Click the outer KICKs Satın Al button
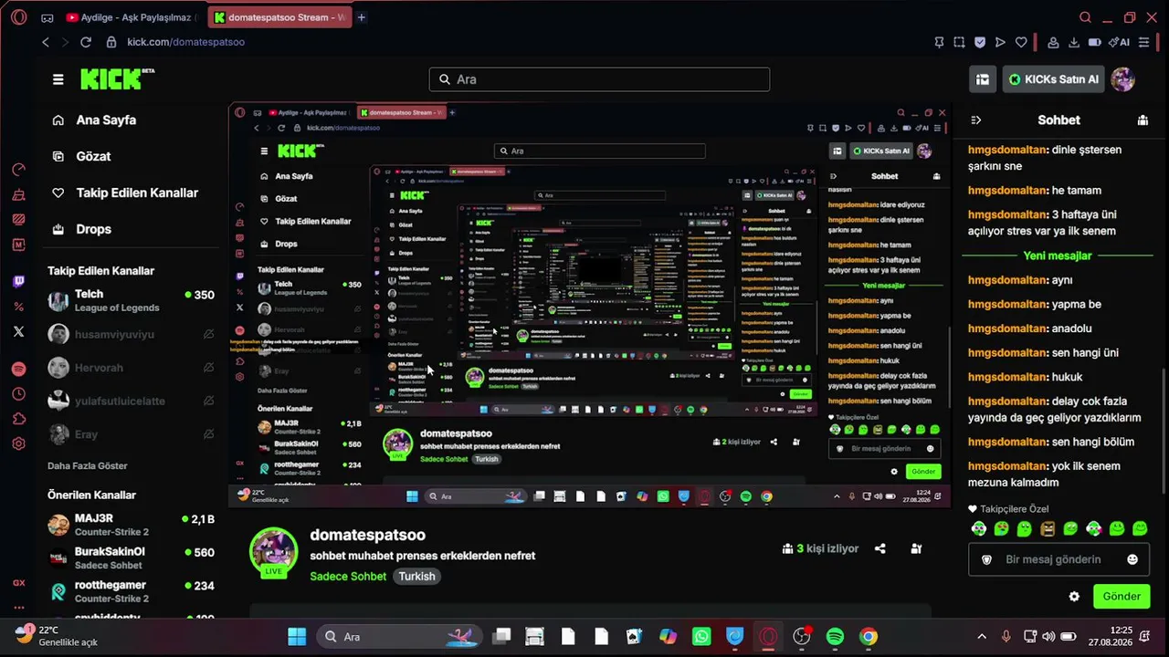The image size is (1169, 657). [x=1055, y=79]
